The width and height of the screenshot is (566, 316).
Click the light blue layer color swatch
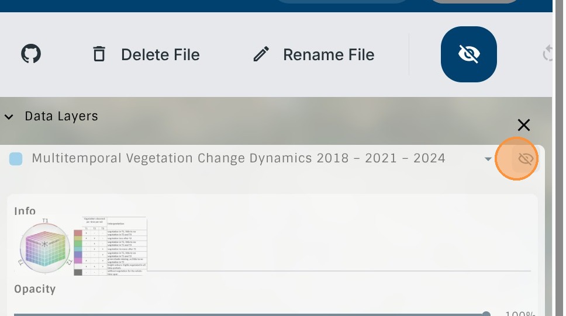click(16, 159)
